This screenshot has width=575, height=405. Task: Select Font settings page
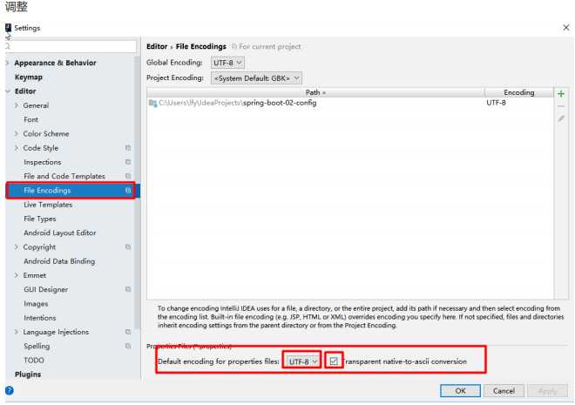[30, 119]
